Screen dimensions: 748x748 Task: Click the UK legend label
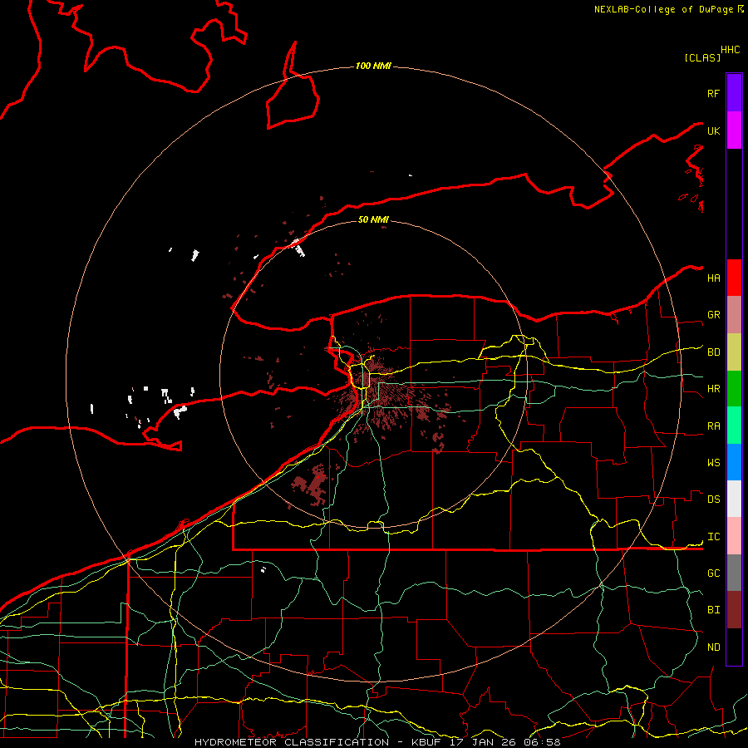coord(714,130)
